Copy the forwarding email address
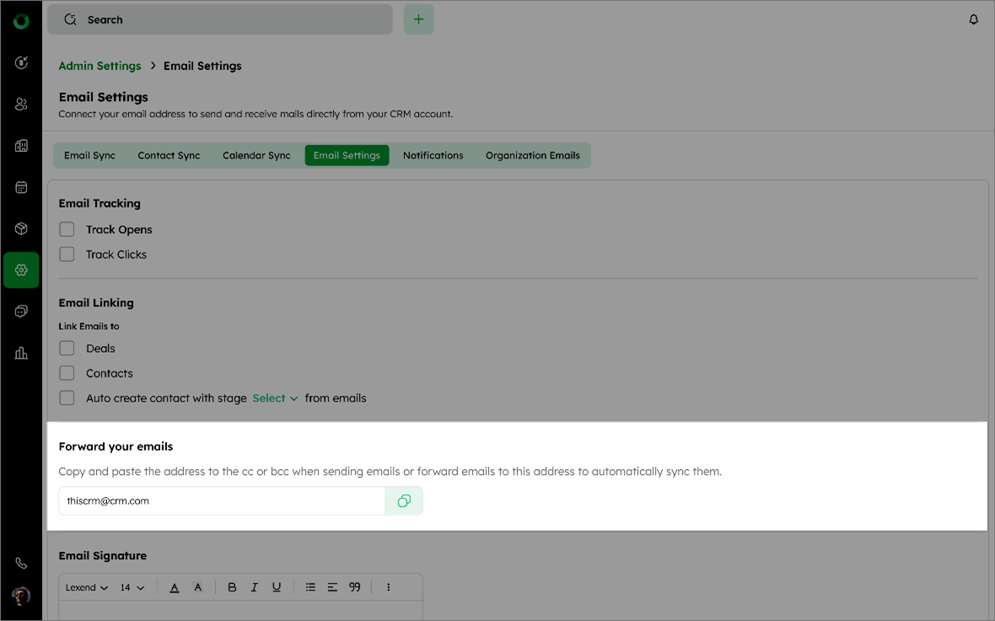 click(404, 501)
